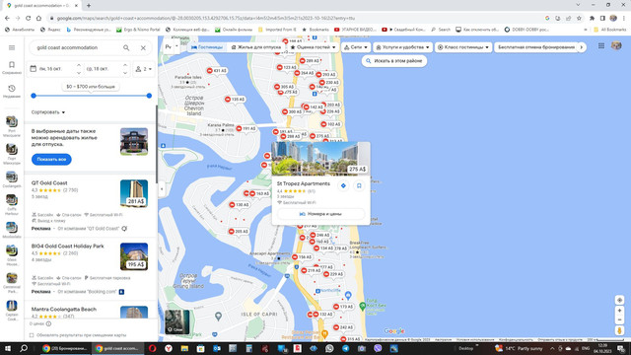631x355 pixels.
Task: Open the Google Maps hamburger menu
Action: click(x=12, y=47)
